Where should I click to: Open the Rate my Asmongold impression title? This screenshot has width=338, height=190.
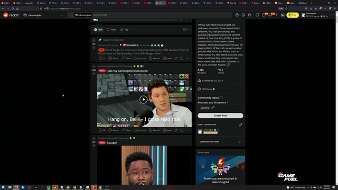tap(127, 71)
